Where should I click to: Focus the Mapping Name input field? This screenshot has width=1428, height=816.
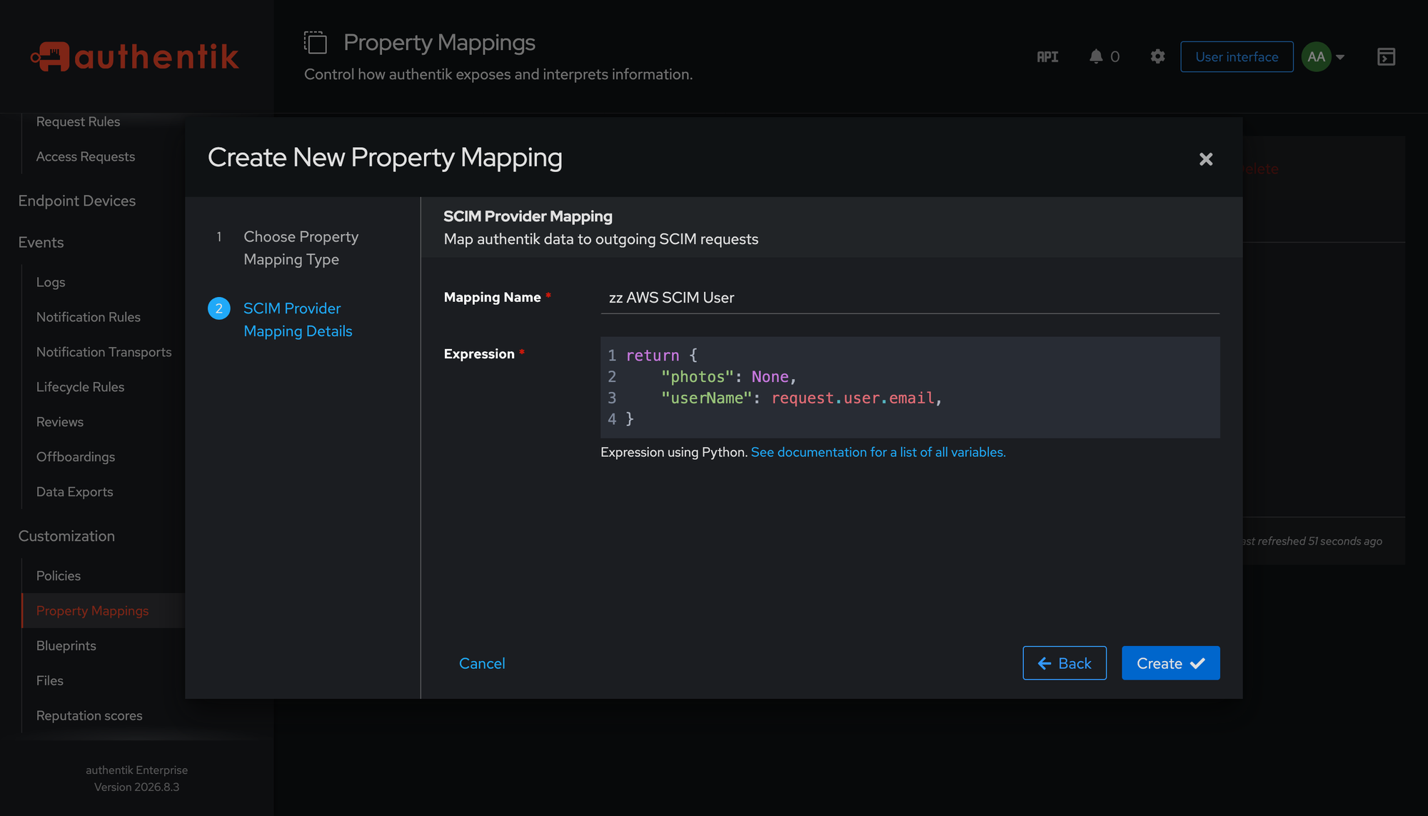pyautogui.click(x=910, y=298)
